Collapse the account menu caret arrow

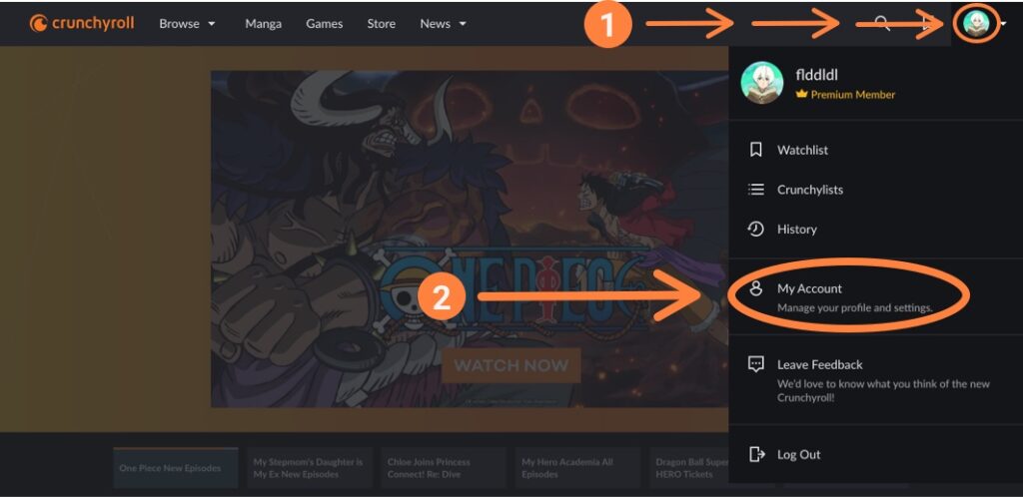pos(1003,24)
